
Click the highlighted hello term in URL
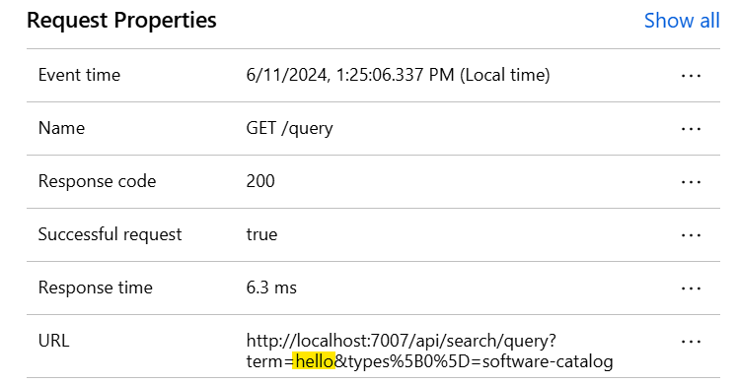pos(314,361)
